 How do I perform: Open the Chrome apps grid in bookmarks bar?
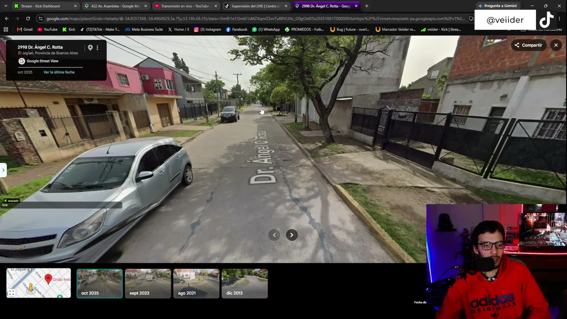click(6, 30)
